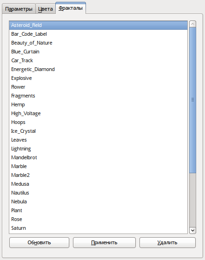Image resolution: width=205 pixels, height=260 pixels.
Task: Select the Nautilus fractal
Action: click(98, 193)
